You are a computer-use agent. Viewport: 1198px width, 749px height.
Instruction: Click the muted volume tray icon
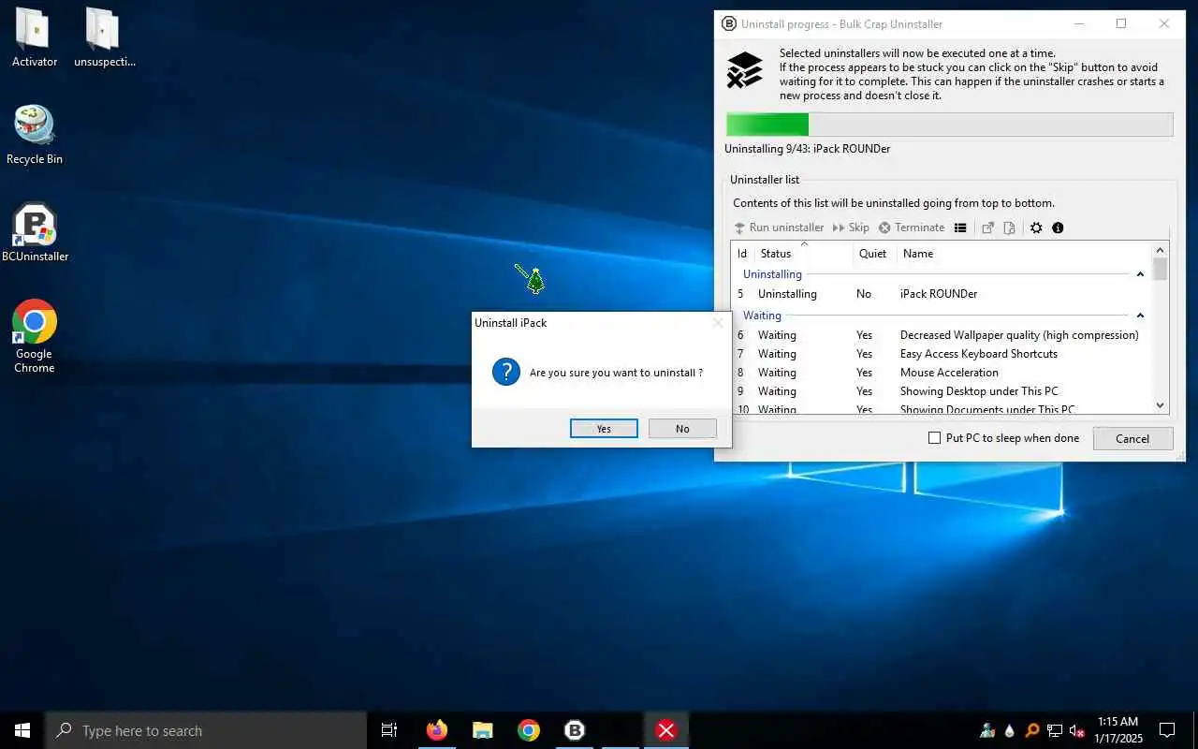[1077, 731]
